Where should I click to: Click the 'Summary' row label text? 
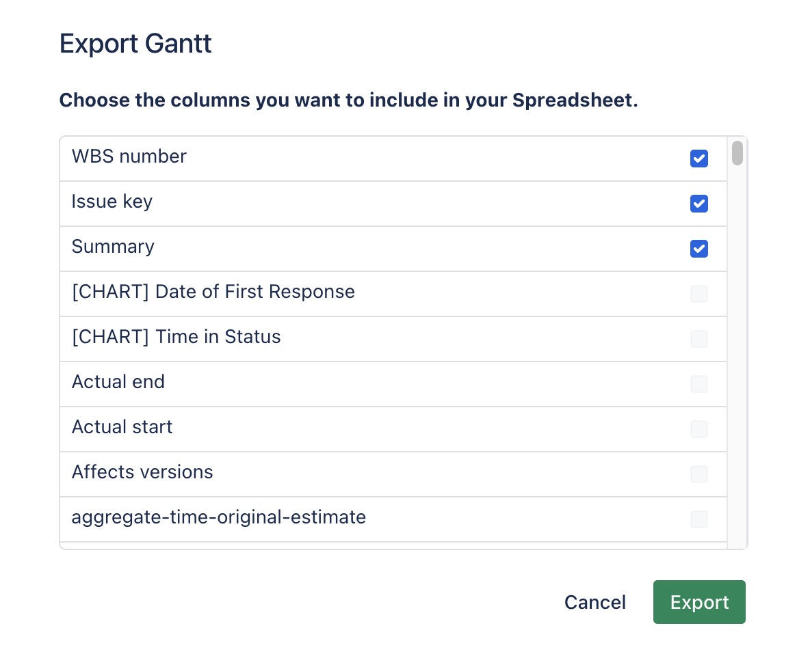[x=113, y=247]
